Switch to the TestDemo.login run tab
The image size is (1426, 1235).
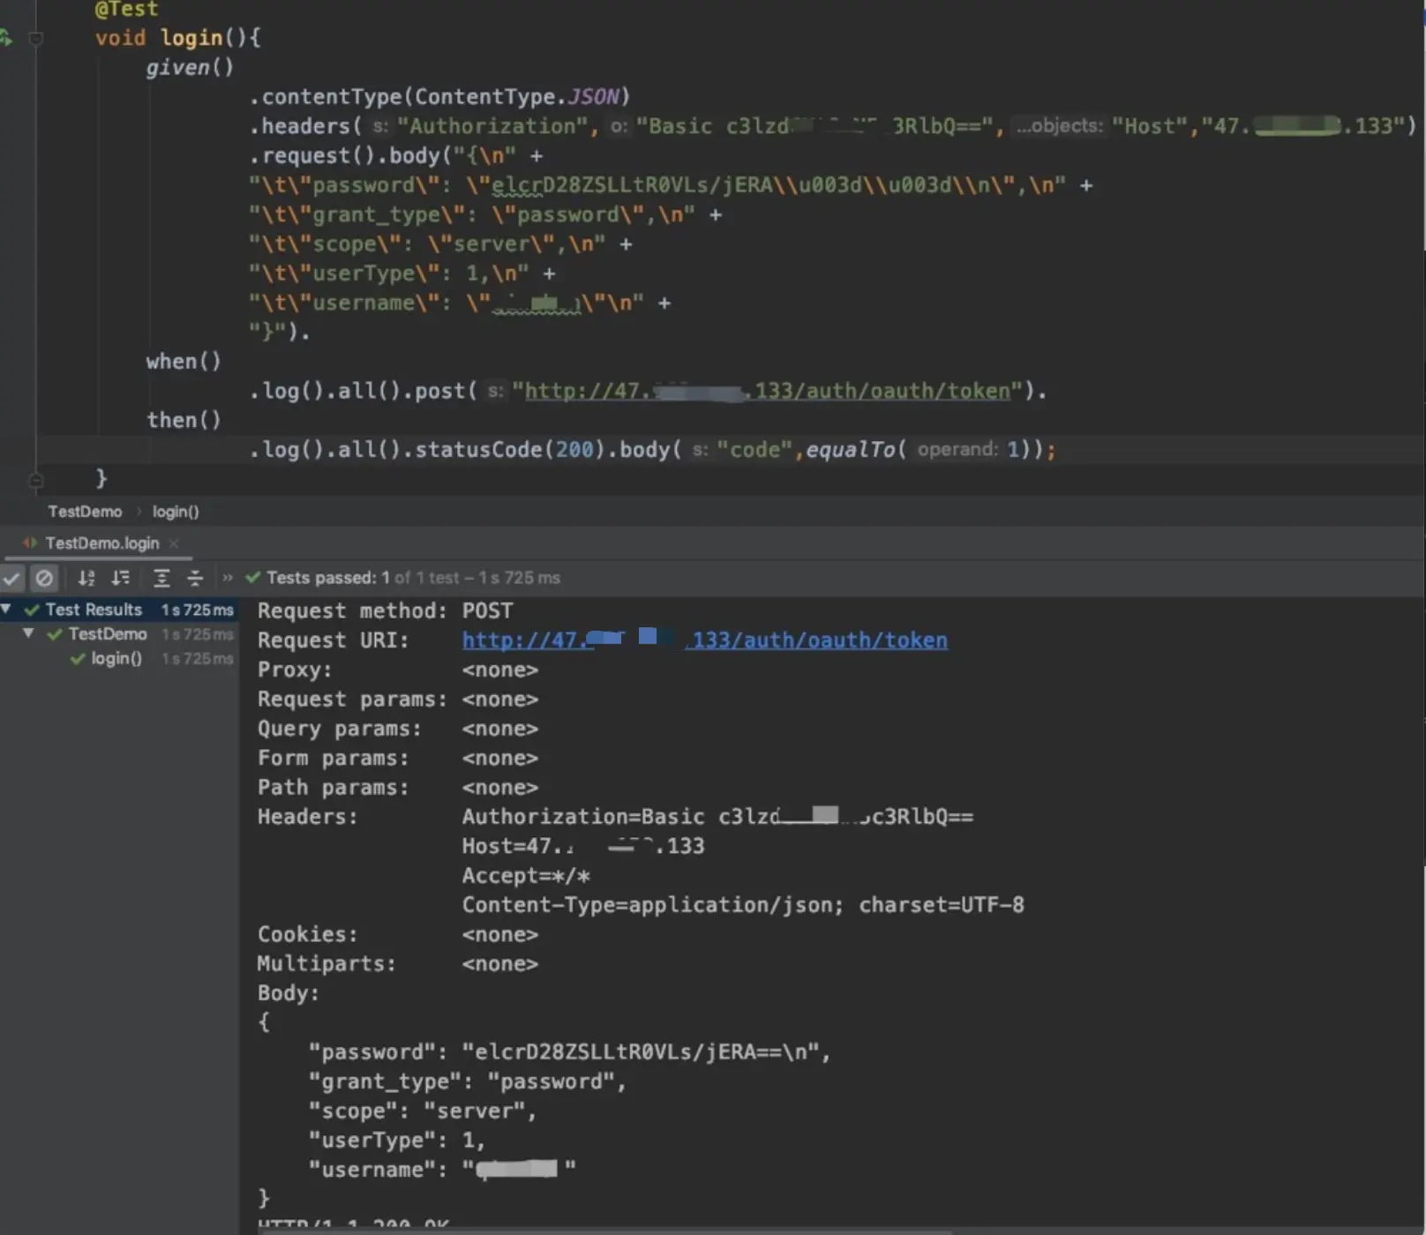102,543
